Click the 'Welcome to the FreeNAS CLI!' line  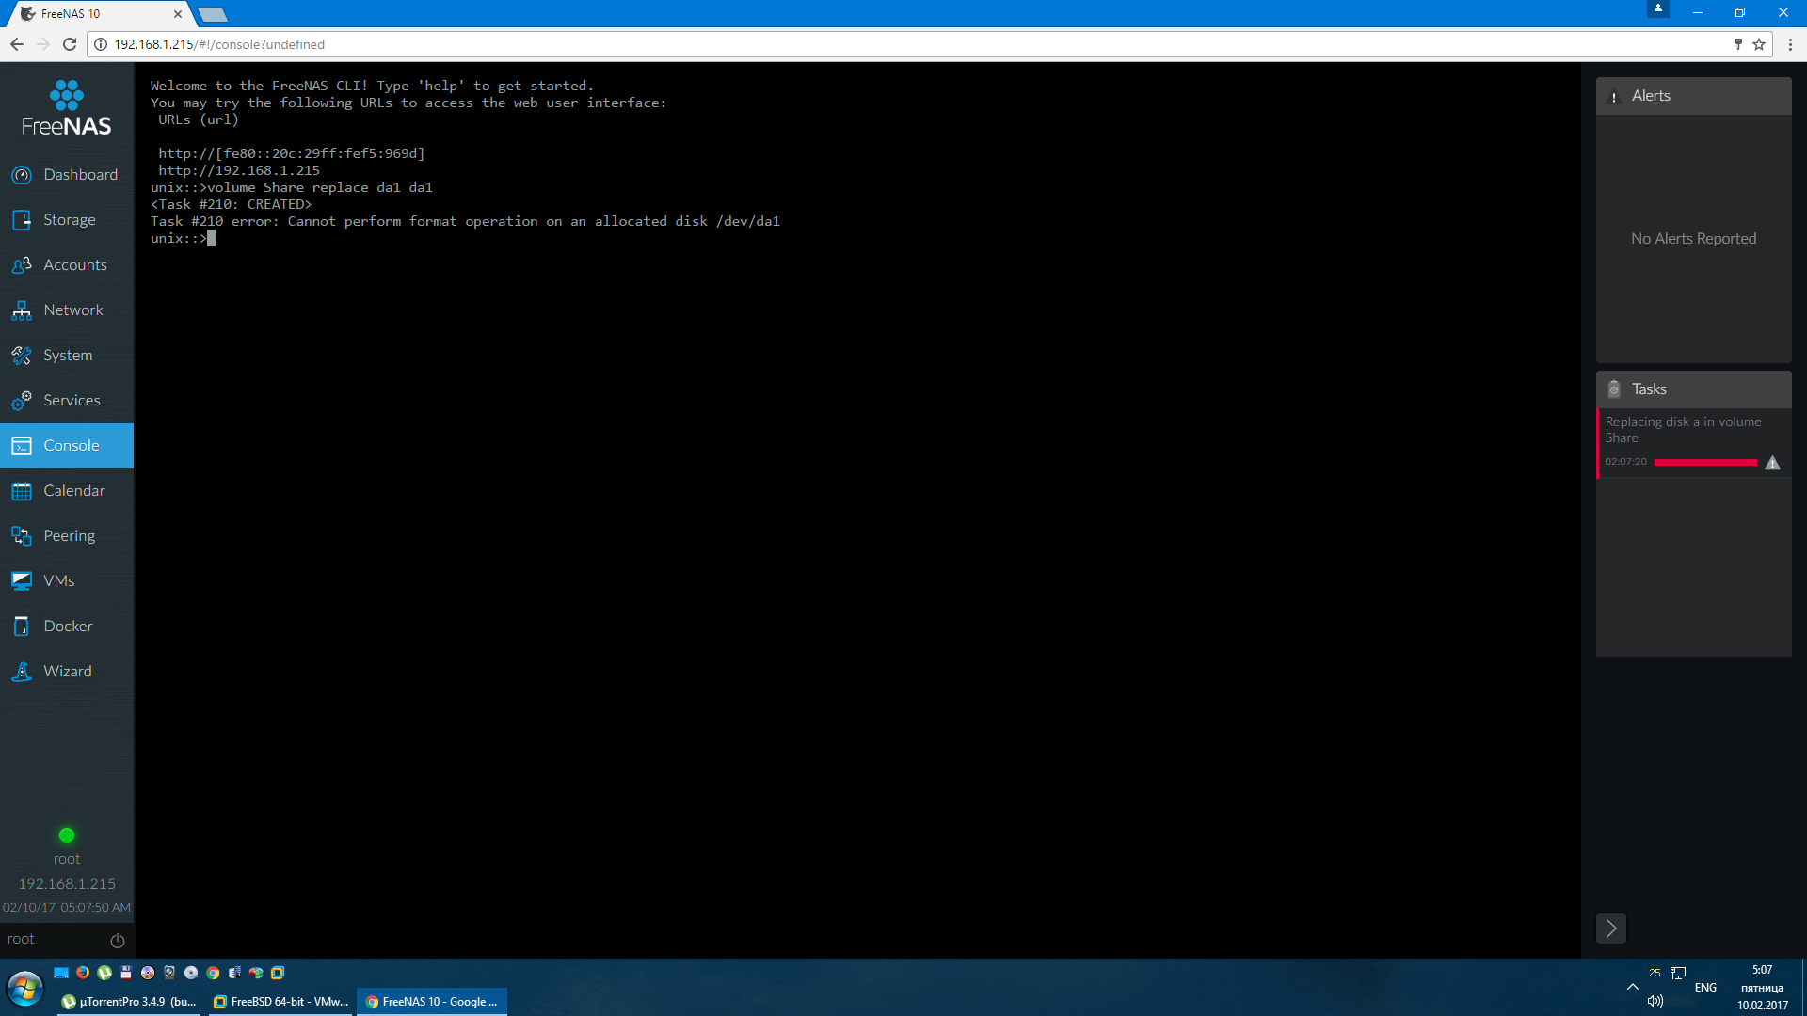[x=372, y=87]
